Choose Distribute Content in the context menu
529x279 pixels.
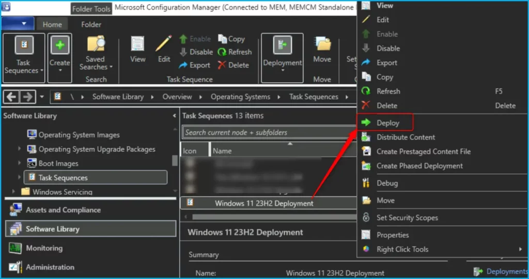(x=406, y=137)
